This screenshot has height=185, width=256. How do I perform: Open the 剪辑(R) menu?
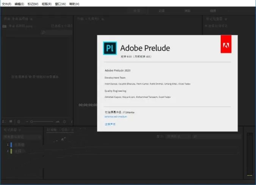pos(47,4)
